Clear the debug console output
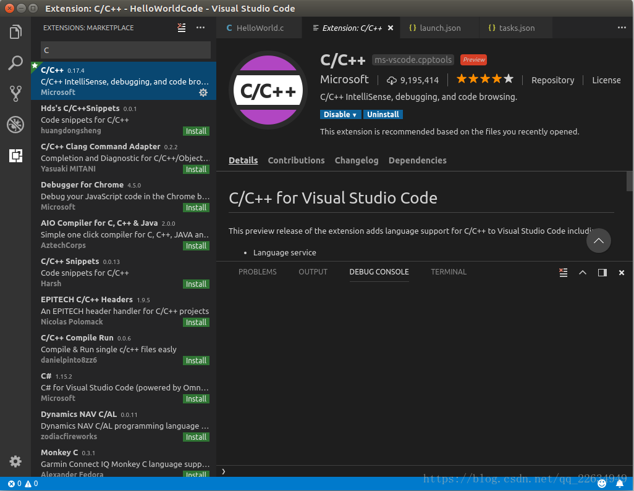Image resolution: width=634 pixels, height=491 pixels. click(563, 273)
